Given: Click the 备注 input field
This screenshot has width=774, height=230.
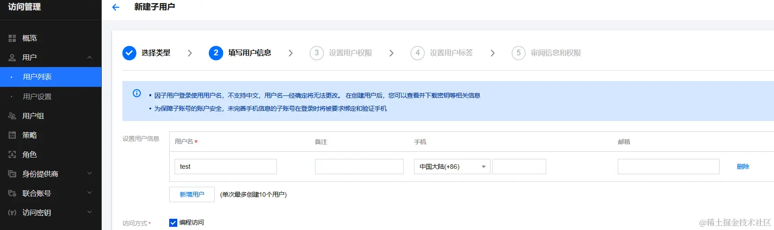Looking at the screenshot, I should pyautogui.click(x=359, y=167).
